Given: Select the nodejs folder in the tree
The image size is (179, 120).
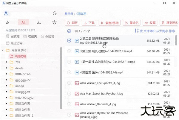Looking at the screenshot, I should pyautogui.click(x=20, y=86).
